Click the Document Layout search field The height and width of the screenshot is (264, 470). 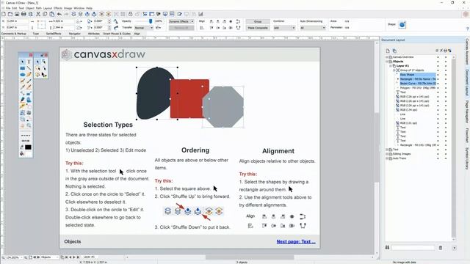[x=413, y=248]
